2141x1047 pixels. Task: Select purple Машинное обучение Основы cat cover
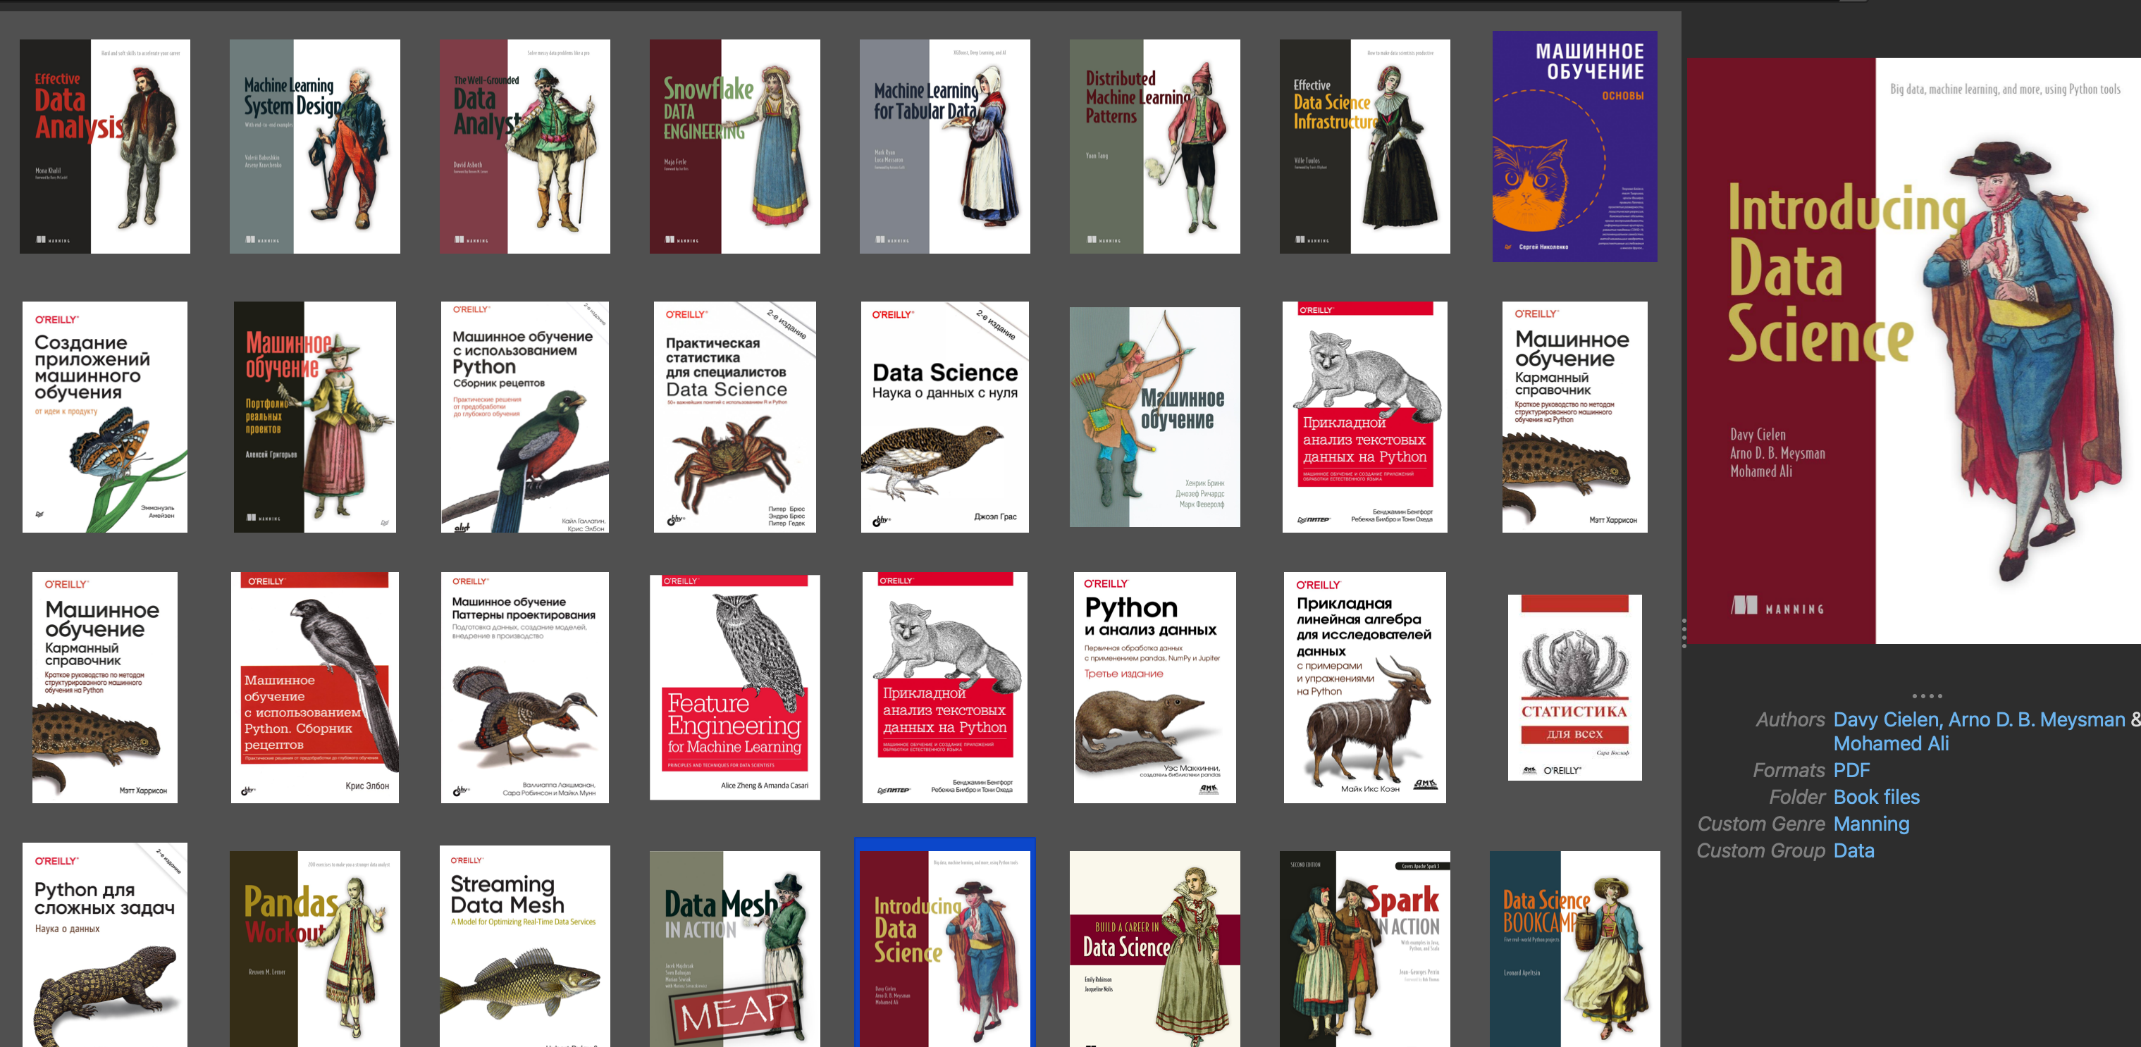(1574, 147)
